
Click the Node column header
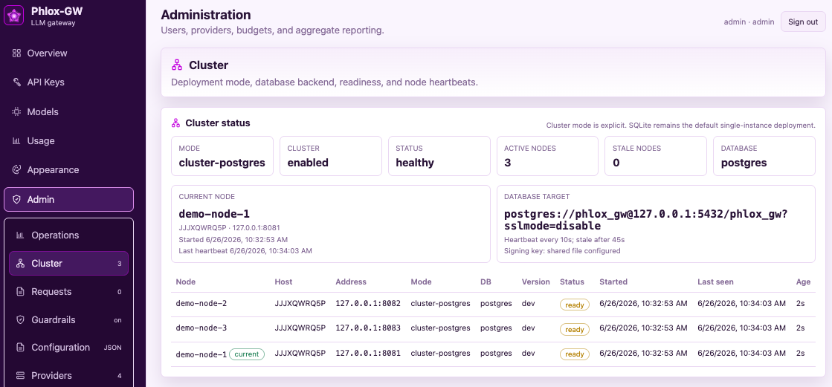[186, 282]
